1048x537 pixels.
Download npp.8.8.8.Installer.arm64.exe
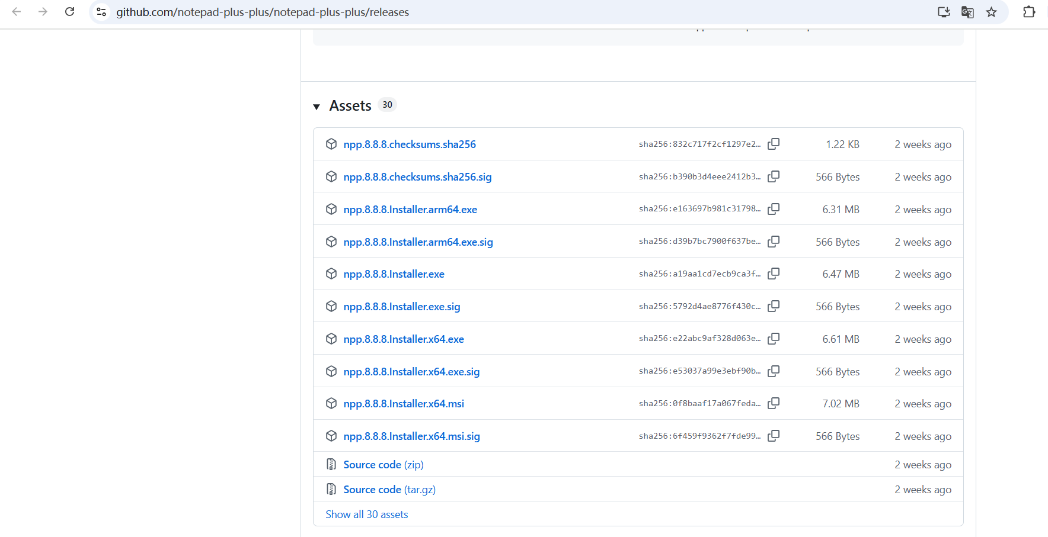pyautogui.click(x=410, y=210)
